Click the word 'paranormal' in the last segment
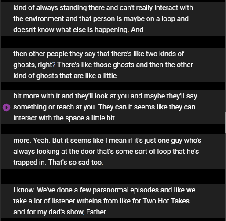Screen dimensions: 226x221 click(111, 190)
